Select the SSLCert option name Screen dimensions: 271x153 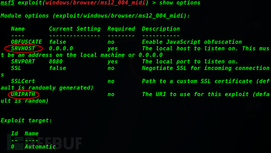[x=23, y=81]
